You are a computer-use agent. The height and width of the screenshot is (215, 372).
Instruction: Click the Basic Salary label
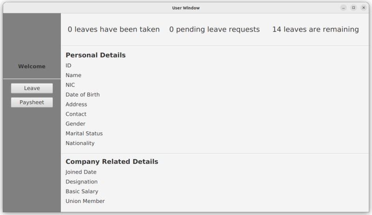click(x=82, y=191)
